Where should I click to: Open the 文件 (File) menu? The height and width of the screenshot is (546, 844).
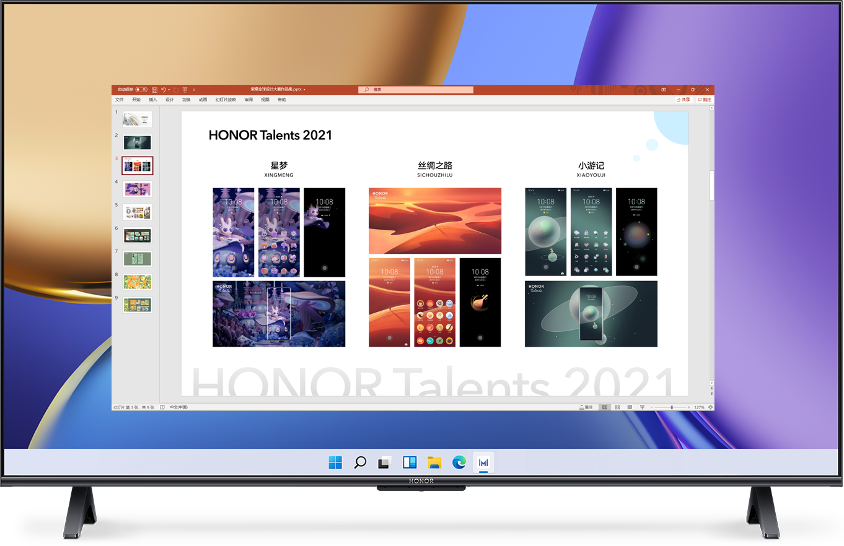(x=119, y=100)
